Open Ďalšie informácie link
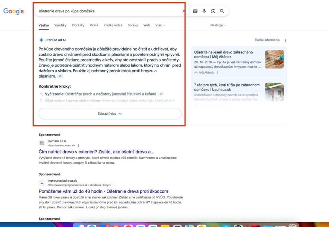329x227 pixels. pos(267,40)
